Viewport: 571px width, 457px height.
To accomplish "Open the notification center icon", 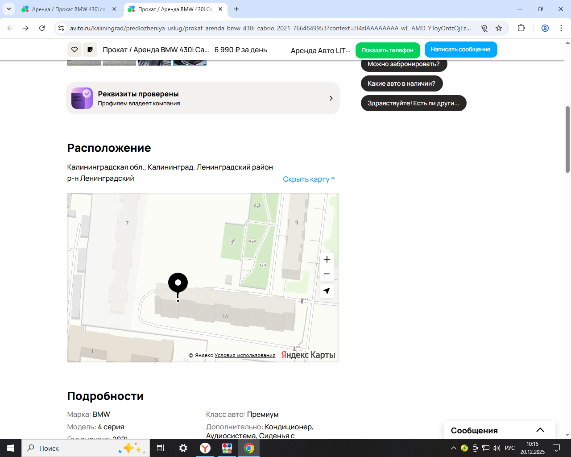I will pyautogui.click(x=556, y=448).
